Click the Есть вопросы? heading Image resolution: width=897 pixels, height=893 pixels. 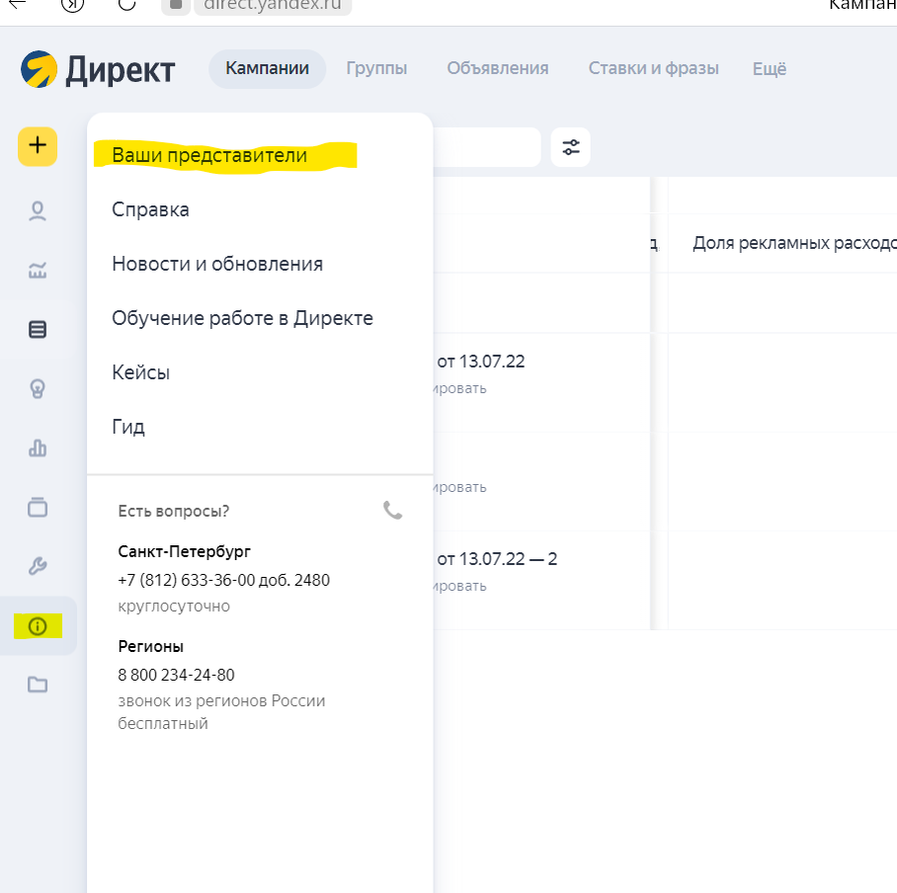pos(173,511)
